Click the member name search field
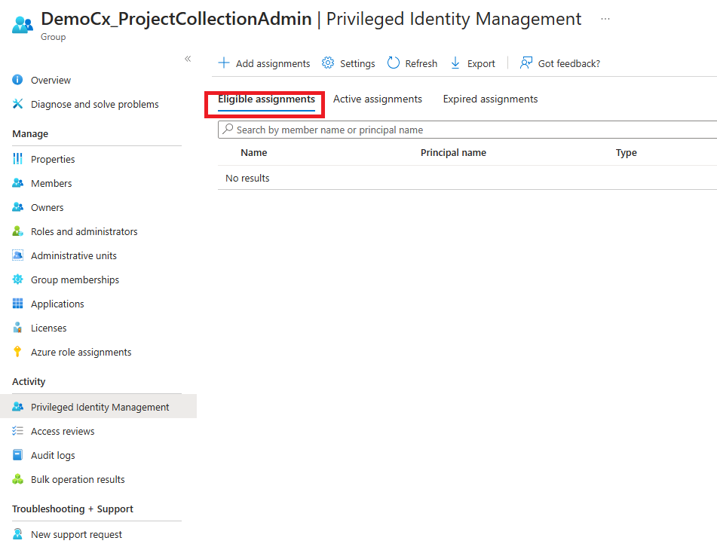 coord(467,130)
